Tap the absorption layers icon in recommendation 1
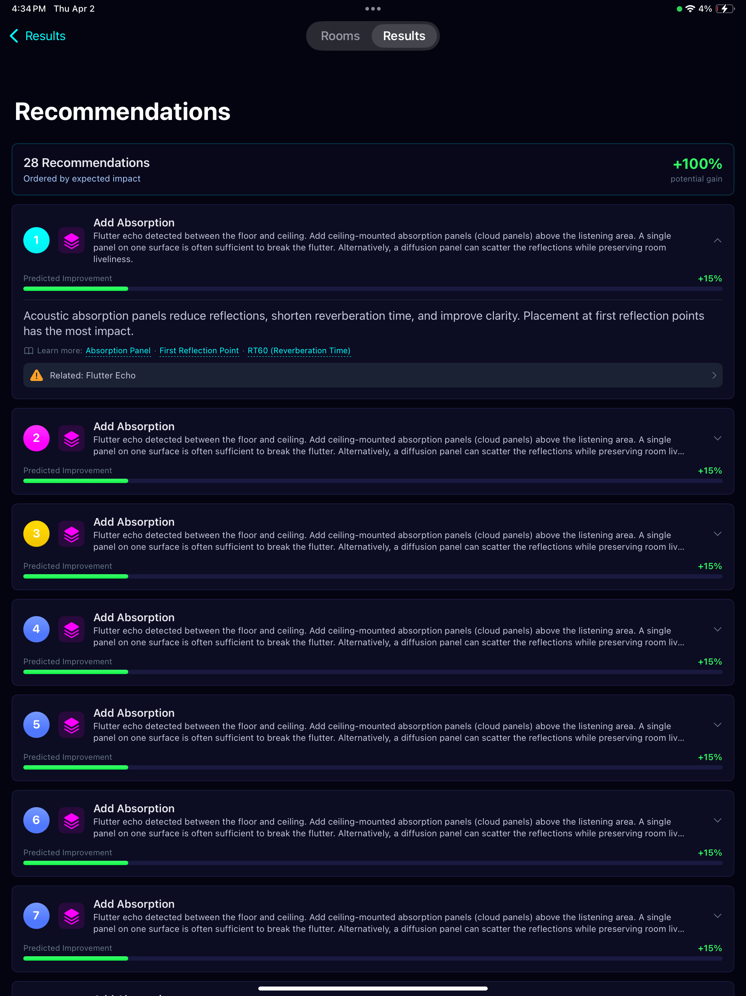The width and height of the screenshot is (746, 996). tap(71, 241)
